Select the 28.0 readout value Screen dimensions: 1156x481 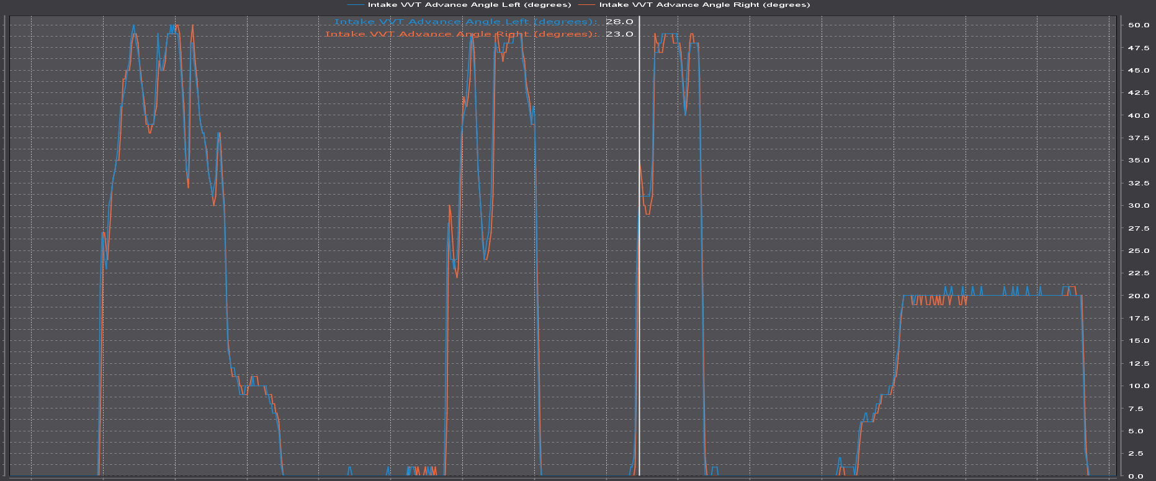coord(619,22)
